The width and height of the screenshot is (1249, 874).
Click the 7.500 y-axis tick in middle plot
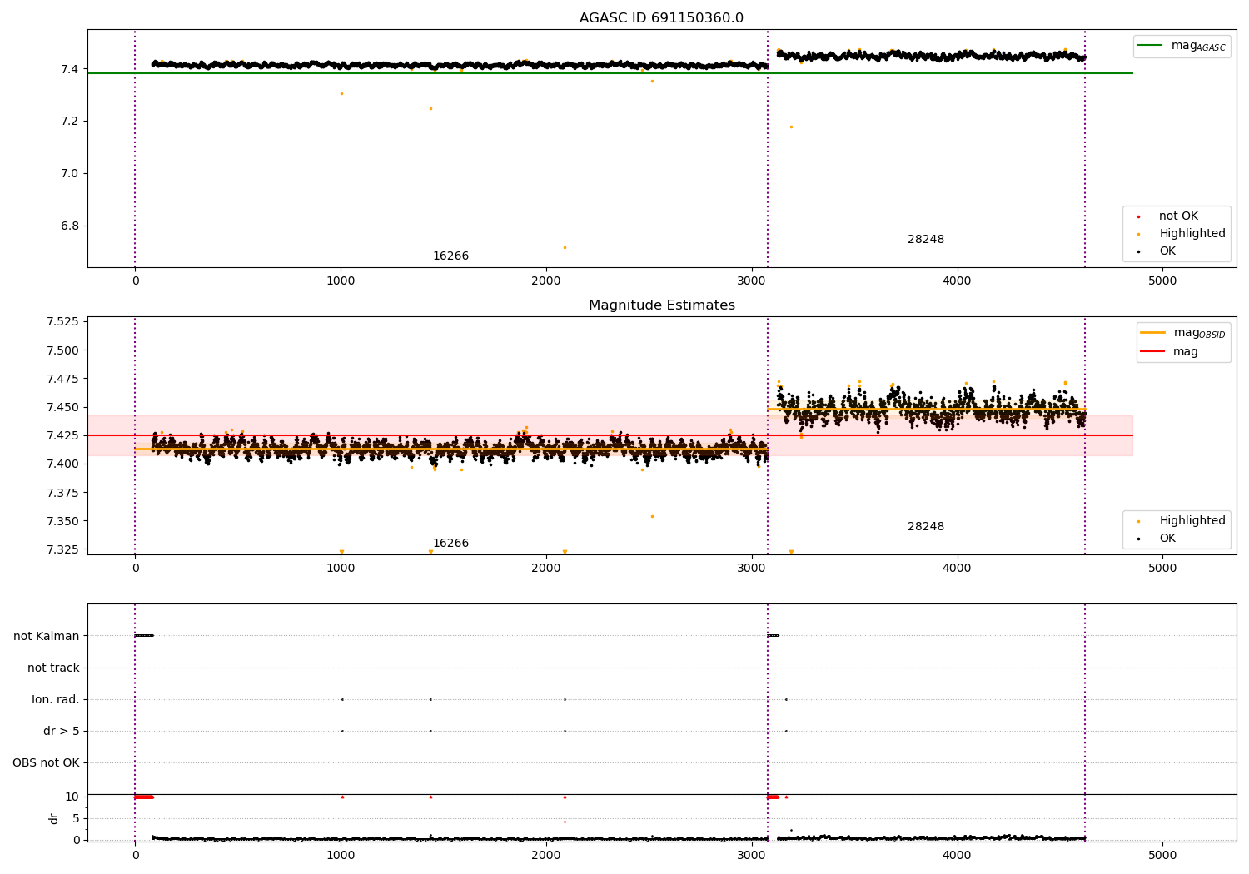(x=62, y=350)
